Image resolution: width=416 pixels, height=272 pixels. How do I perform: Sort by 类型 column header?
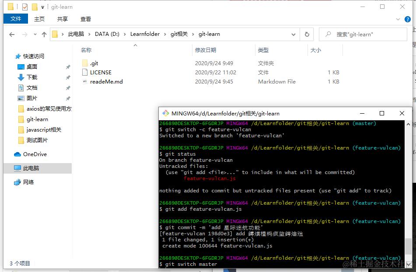263,50
